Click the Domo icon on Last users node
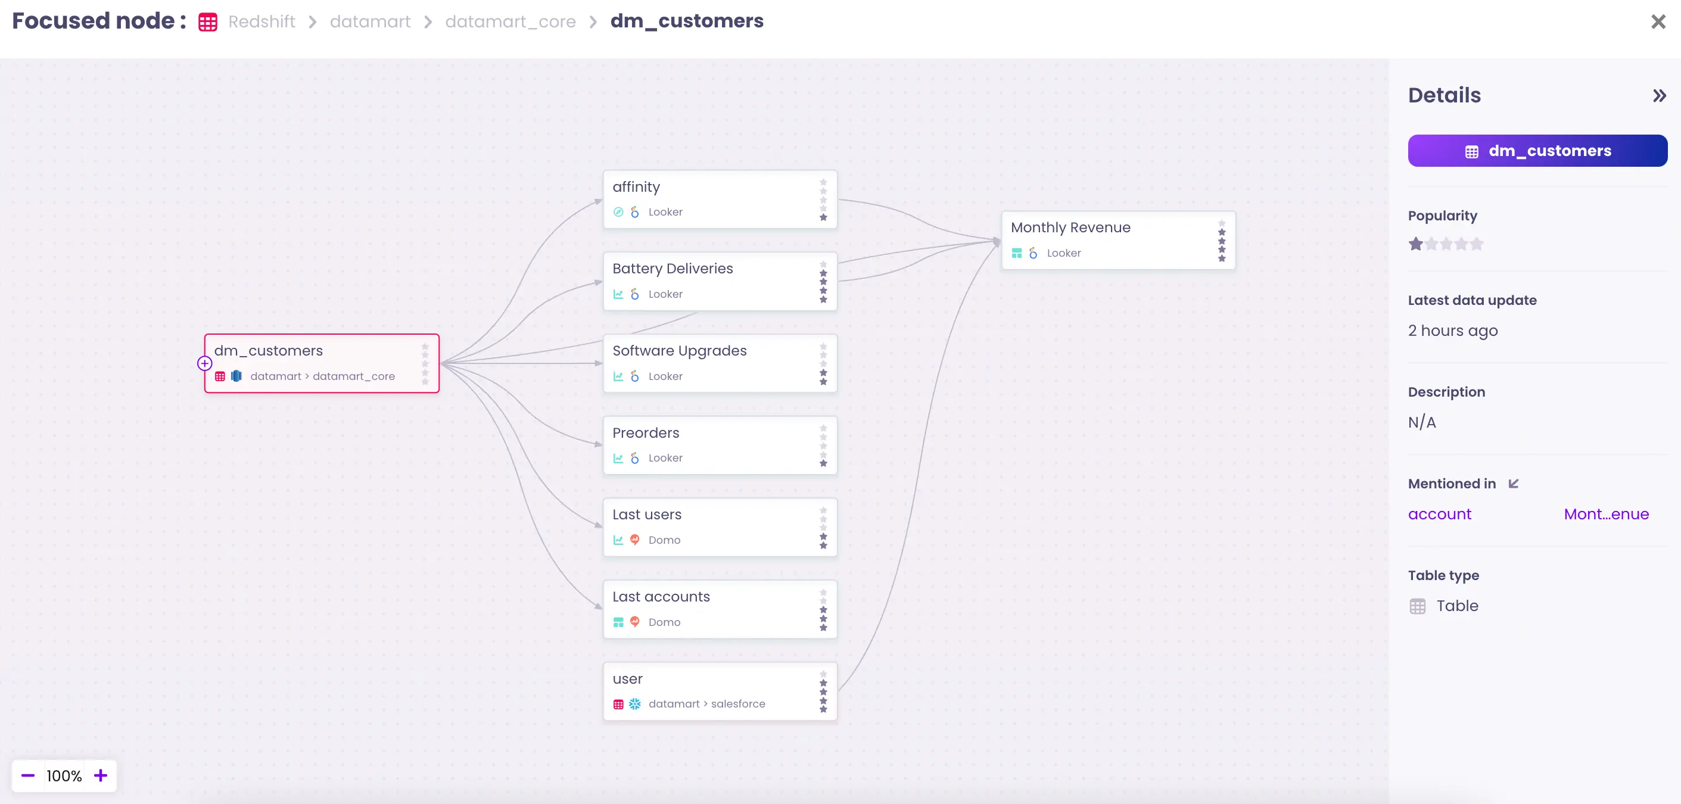This screenshot has height=804, width=1681. [x=634, y=540]
